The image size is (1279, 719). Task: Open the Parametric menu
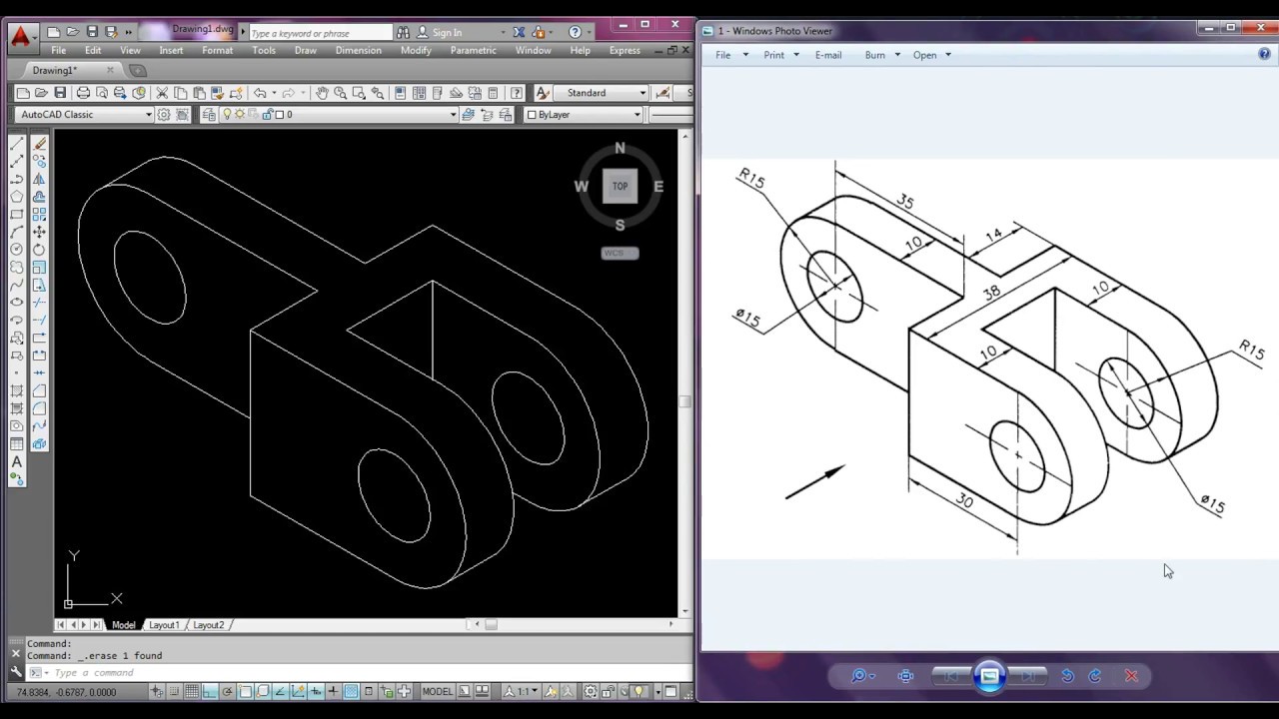[473, 50]
